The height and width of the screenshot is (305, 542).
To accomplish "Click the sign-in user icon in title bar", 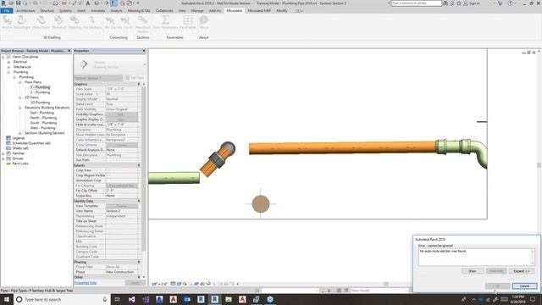I will tap(466, 3).
